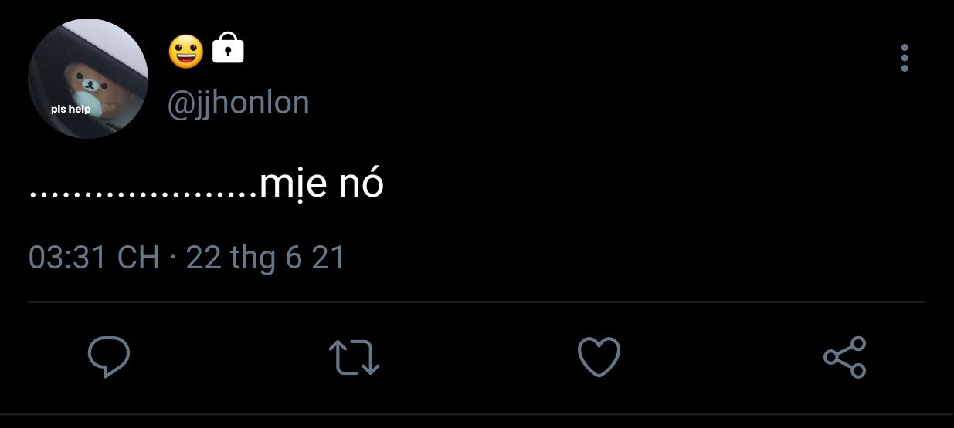Click the 03:31 CH timestamp
The width and height of the screenshot is (954, 428).
93,258
